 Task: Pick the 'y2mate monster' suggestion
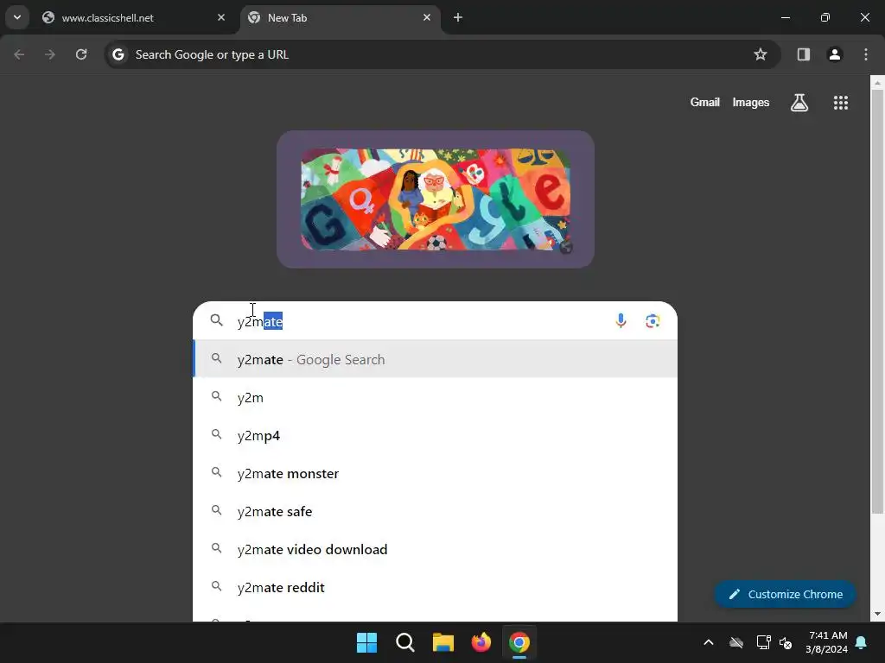[x=436, y=474]
